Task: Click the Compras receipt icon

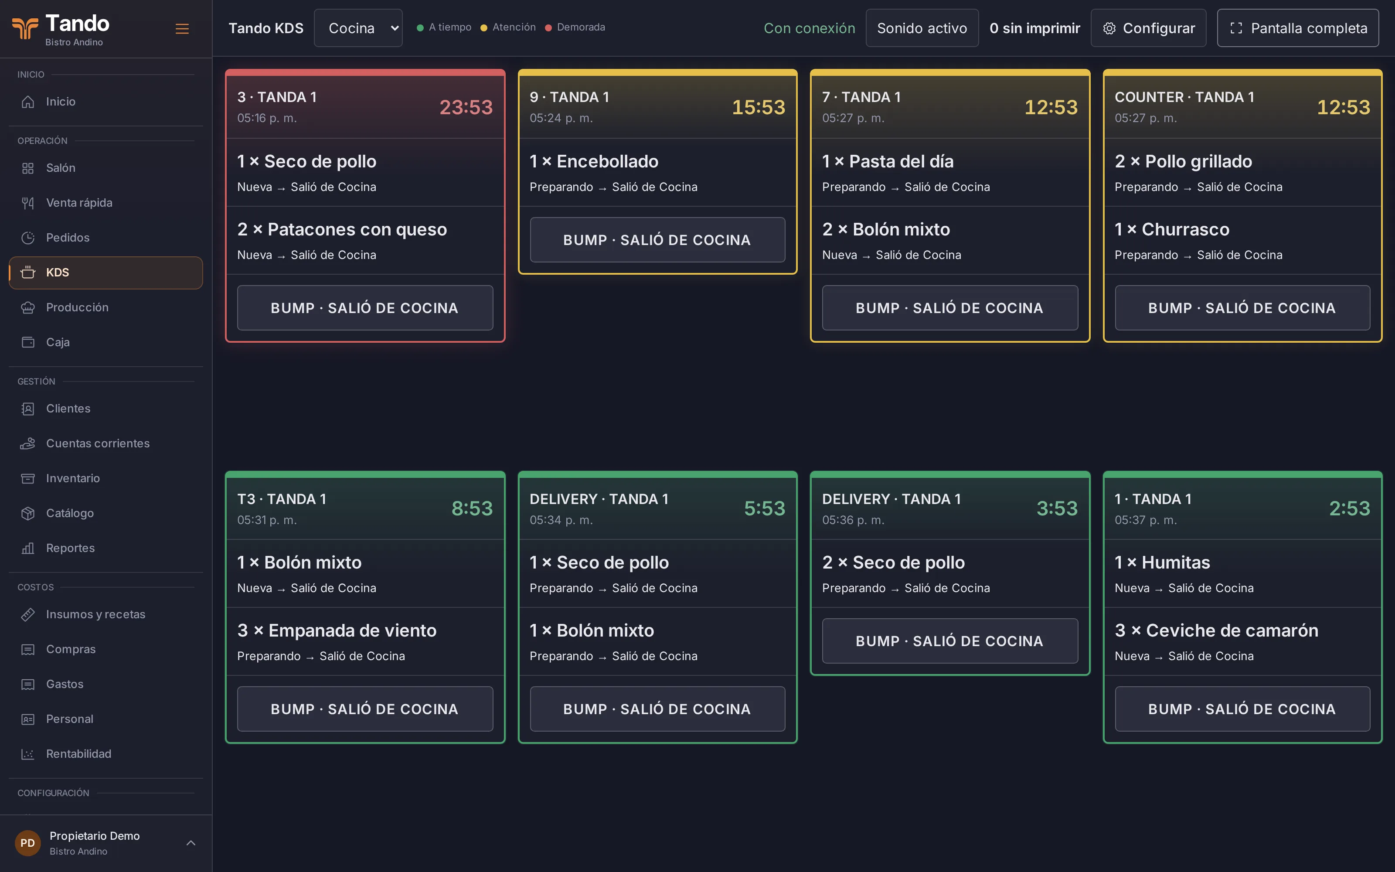Action: [27, 649]
